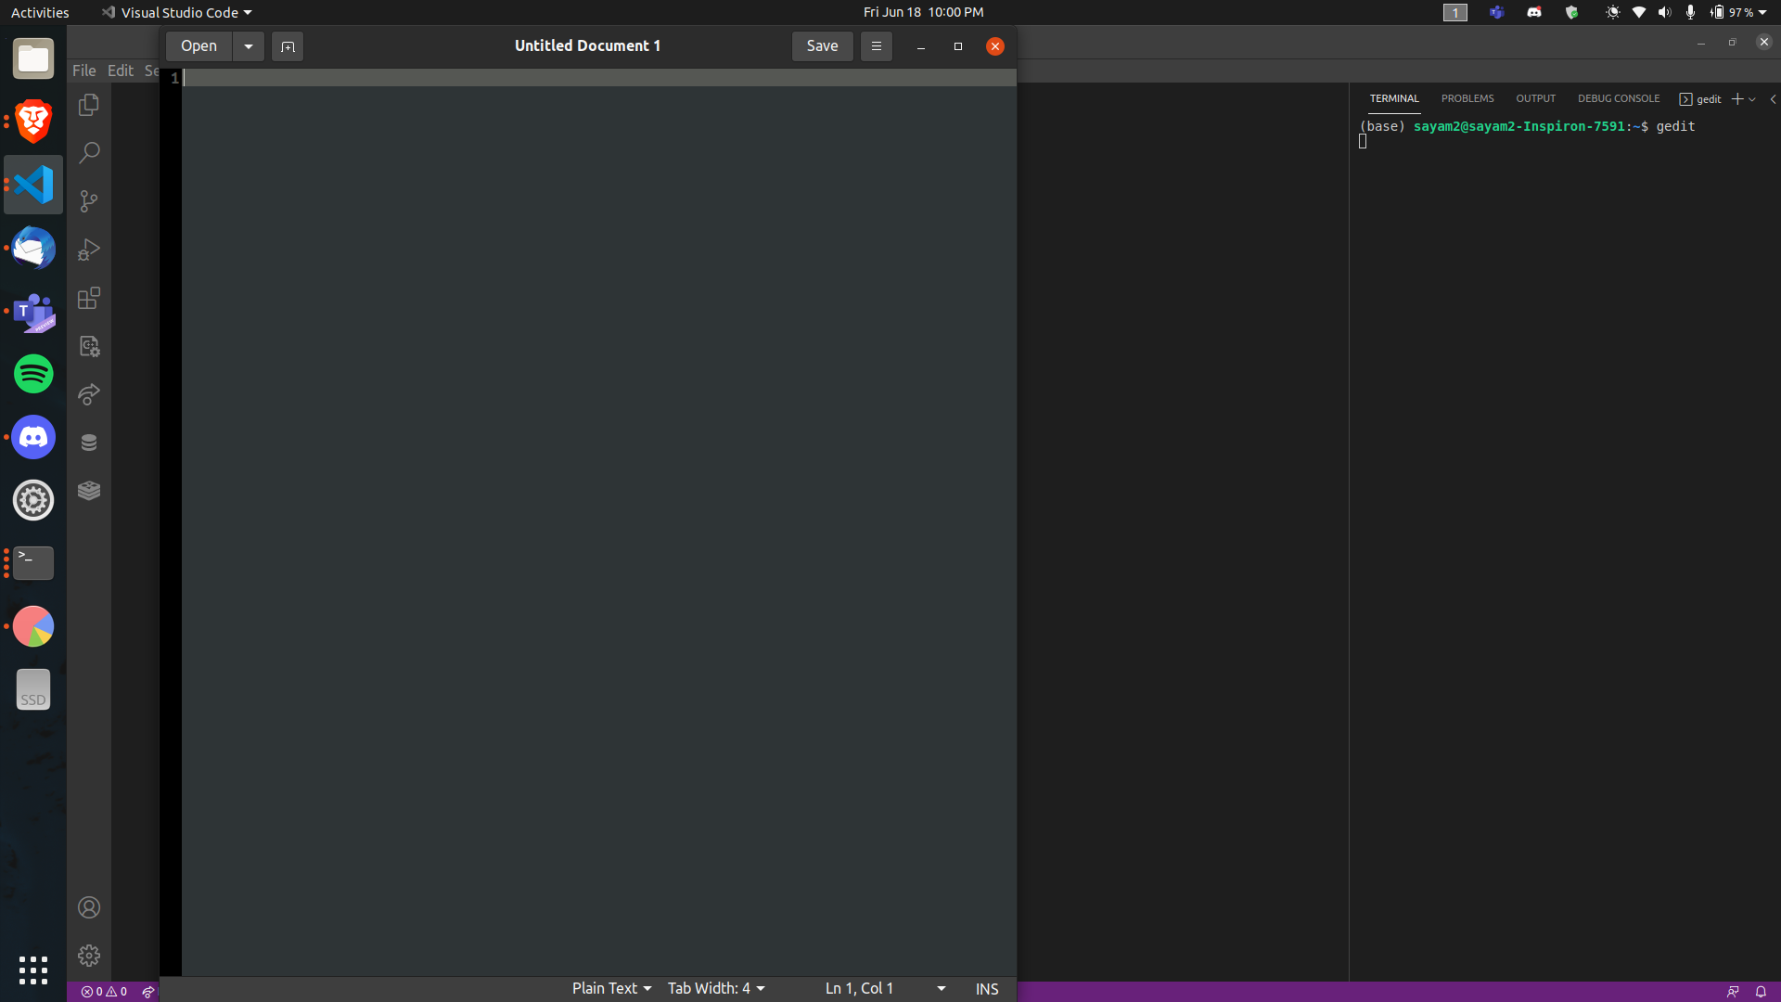Open Source Control view
Image resolution: width=1781 pixels, height=1002 pixels.
pyautogui.click(x=88, y=201)
